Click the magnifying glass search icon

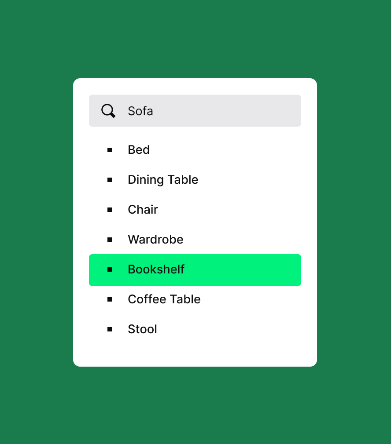[108, 111]
